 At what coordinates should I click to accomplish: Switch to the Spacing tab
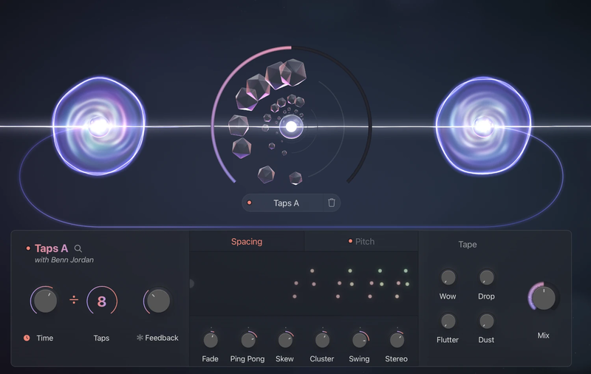[x=247, y=242]
